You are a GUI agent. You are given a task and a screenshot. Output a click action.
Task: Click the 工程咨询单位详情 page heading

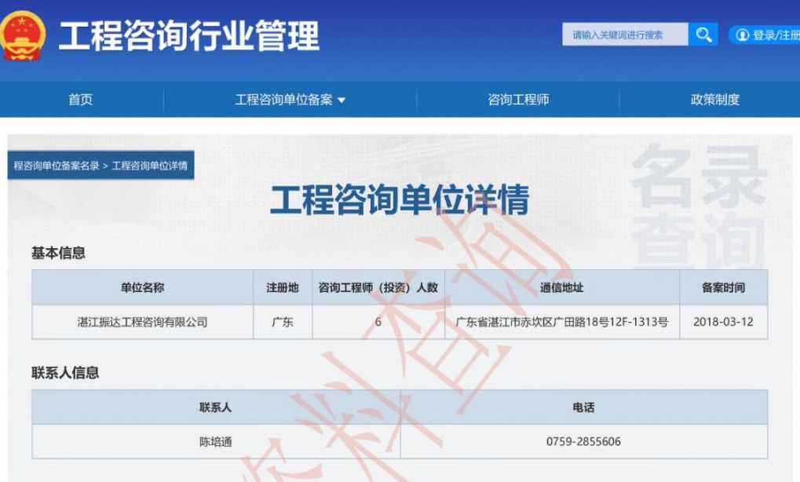[400, 199]
